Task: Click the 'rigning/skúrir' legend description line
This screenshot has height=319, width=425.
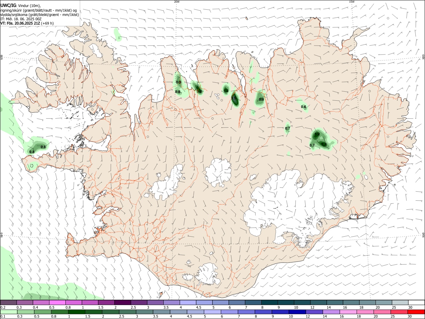Action: (x=39, y=10)
